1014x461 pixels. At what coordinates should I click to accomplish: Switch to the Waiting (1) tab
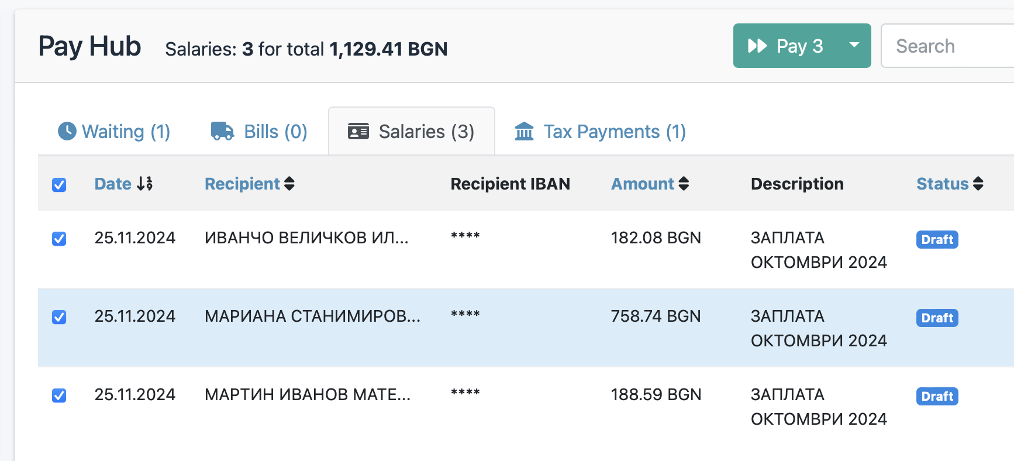tap(114, 132)
